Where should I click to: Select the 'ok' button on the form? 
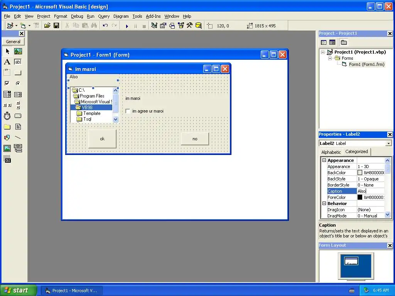[x=102, y=139]
